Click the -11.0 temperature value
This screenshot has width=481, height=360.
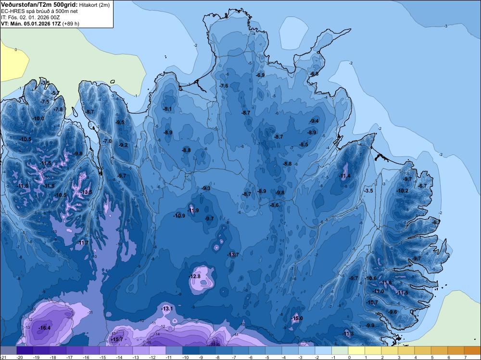point(378,292)
